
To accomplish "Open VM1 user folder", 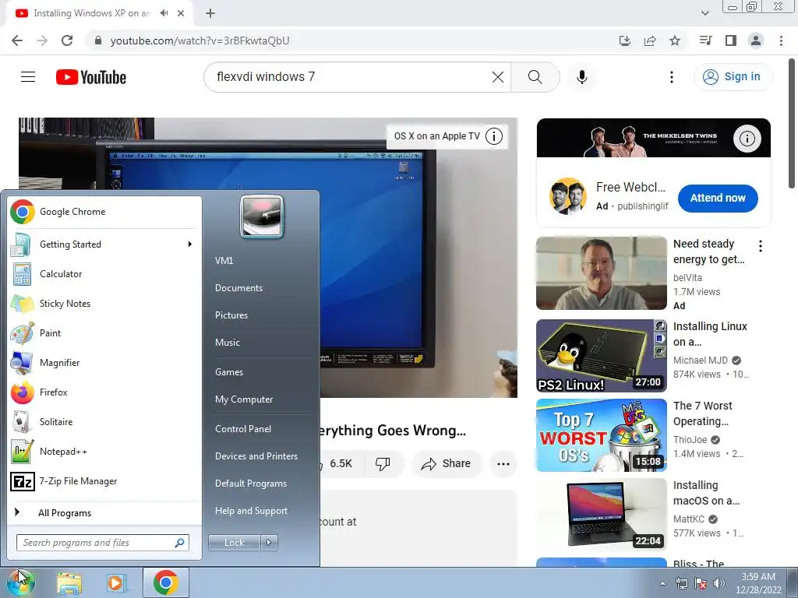I will [x=224, y=261].
